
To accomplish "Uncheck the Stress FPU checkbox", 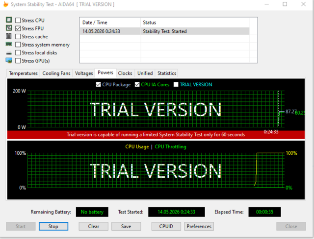I will point(18,28).
